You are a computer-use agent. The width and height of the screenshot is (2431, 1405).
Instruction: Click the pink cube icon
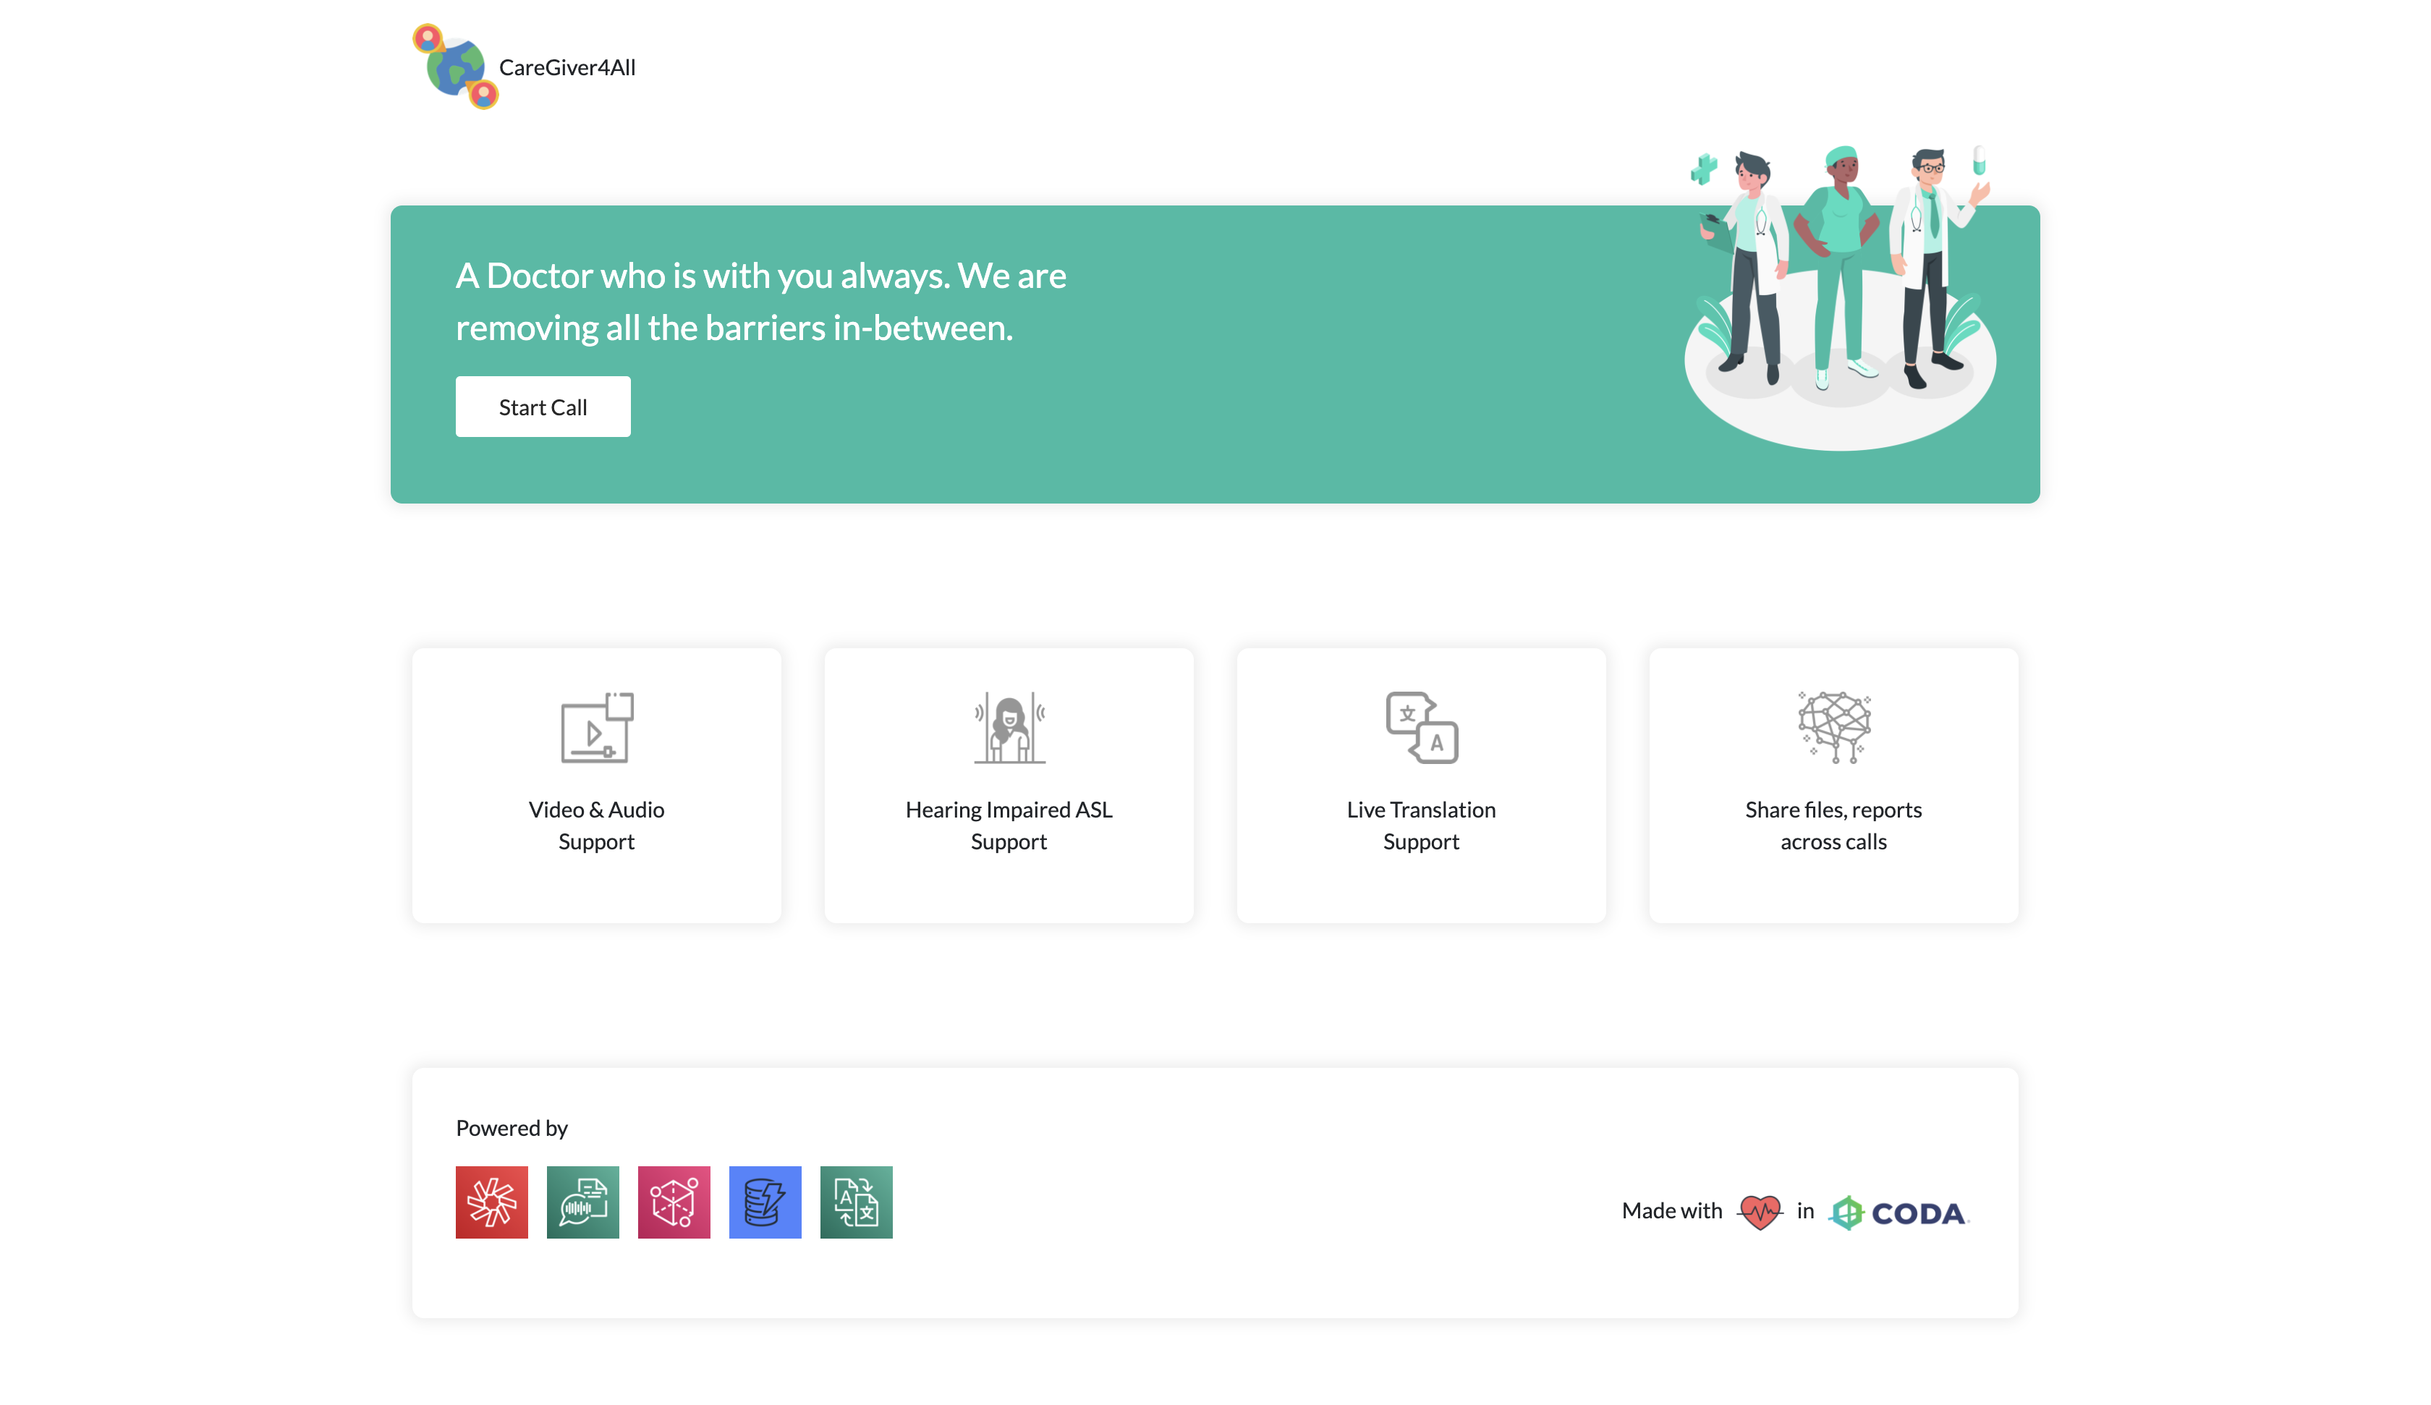point(674,1202)
